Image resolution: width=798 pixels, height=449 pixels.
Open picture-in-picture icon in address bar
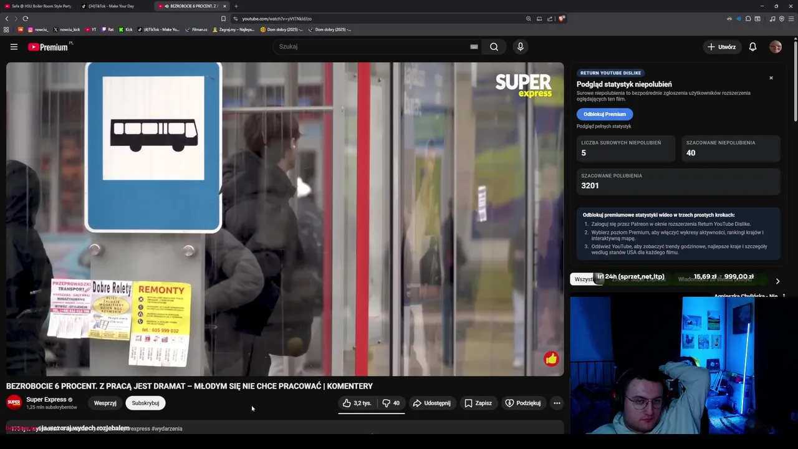pos(539,19)
